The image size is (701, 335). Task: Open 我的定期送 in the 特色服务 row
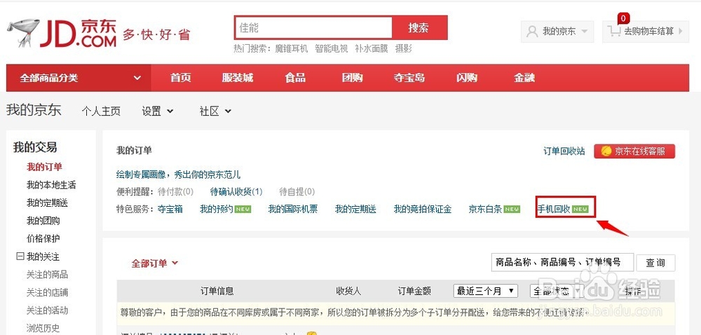point(355,209)
